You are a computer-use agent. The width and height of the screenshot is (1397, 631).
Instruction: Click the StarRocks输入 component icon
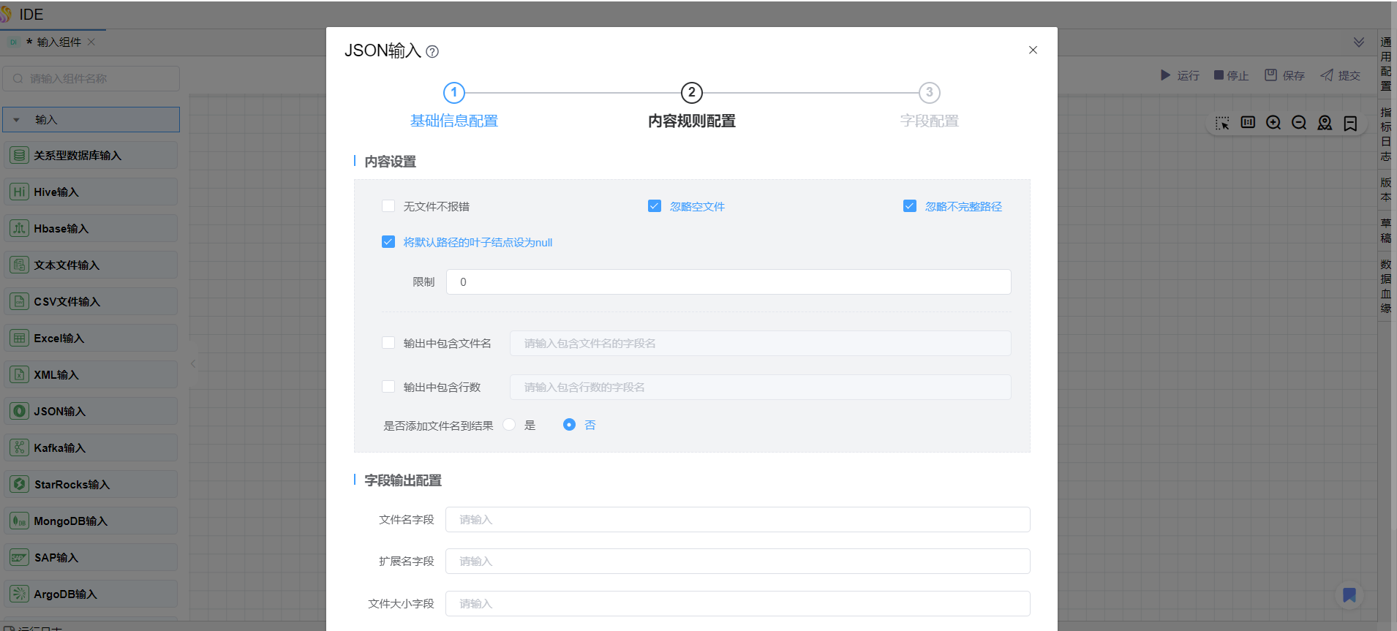pyautogui.click(x=19, y=484)
